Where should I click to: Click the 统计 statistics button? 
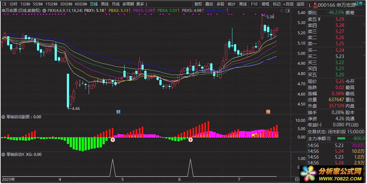pyautogui.click(x=232, y=4)
